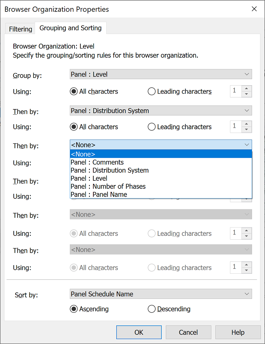Viewport: 265px width, 344px height.
Task: Choose Panel : Number of Phases option
Action: coord(108,187)
